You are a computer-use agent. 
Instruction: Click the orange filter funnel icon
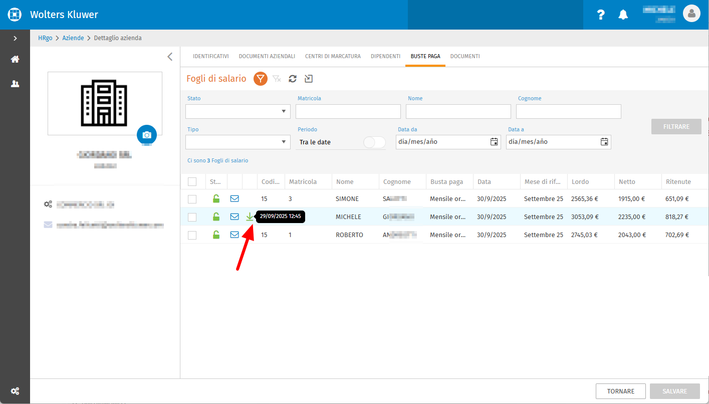[x=261, y=79]
